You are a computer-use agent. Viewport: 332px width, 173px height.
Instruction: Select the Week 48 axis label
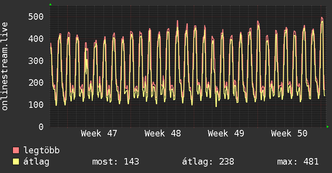(x=162, y=134)
